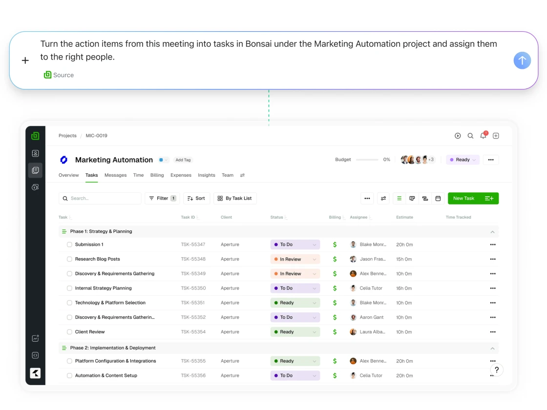The image size is (547, 410).
Task: Start timer with the play icon
Action: point(458,136)
